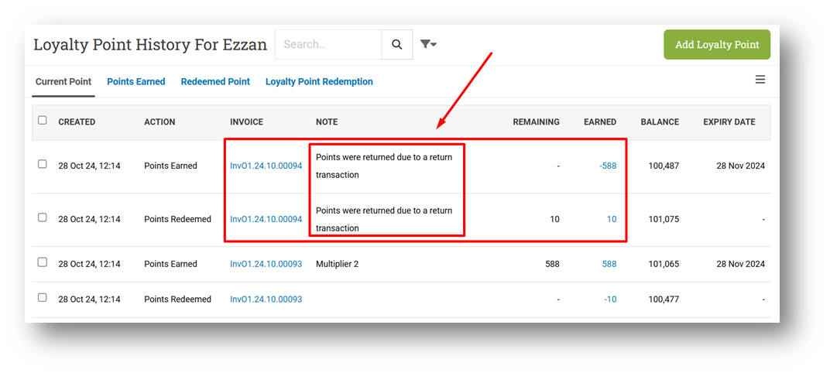The width and height of the screenshot is (830, 373).
Task: Sort by the CREATED column header
Action: (x=77, y=121)
